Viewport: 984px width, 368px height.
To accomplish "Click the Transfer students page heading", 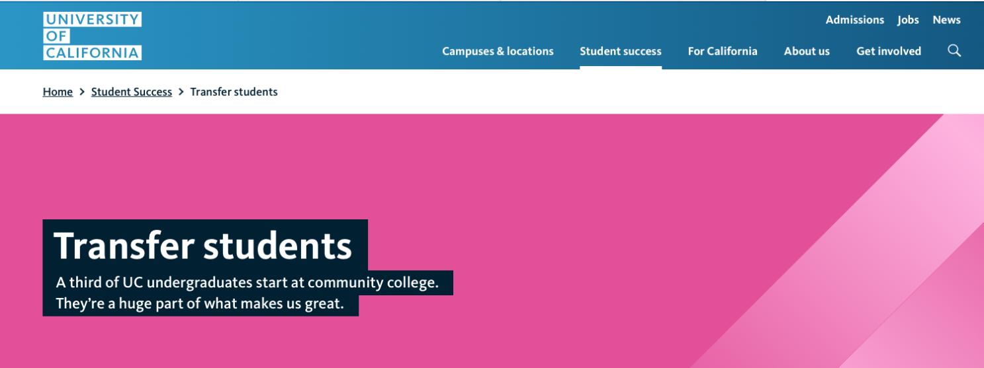I will (205, 245).
